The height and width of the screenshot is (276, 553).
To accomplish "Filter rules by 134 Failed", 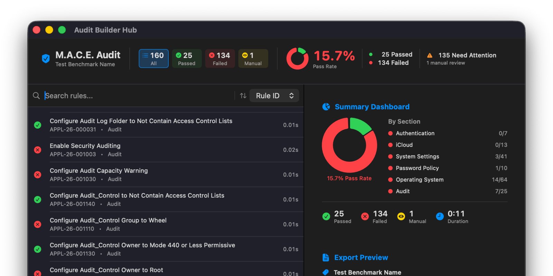I will 220,59.
